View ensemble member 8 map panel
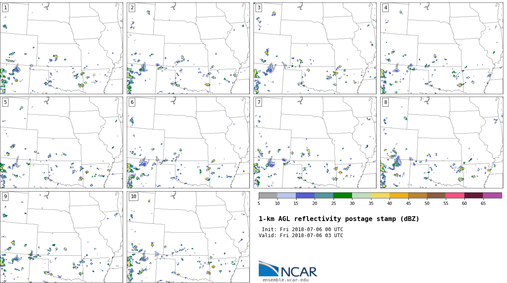Viewport: 507px width, 283px height. [x=441, y=143]
